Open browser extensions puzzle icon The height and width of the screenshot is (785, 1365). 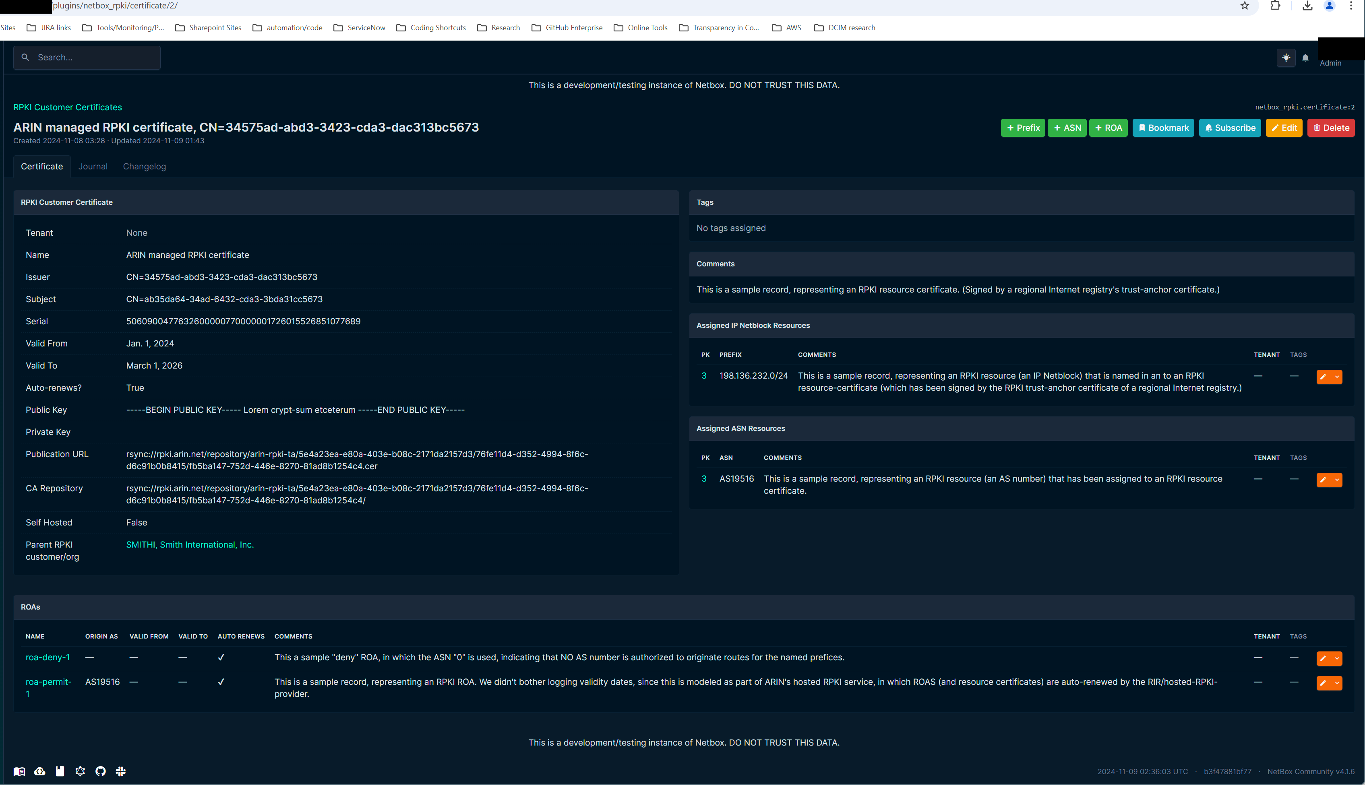(1276, 6)
